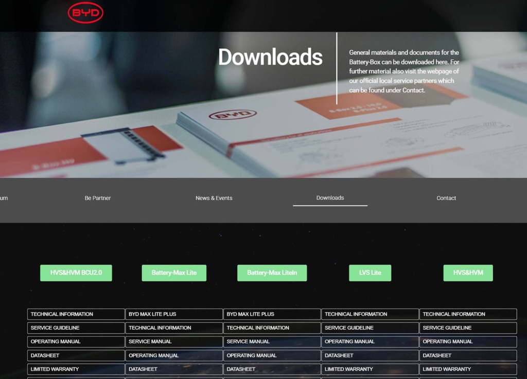Download Service Manual in Battery-Max Lite column
This screenshot has width=527, height=379.
174,341
